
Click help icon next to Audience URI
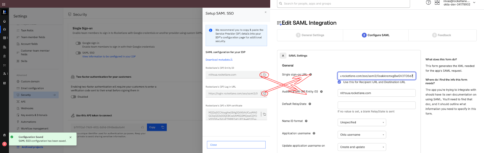pos(321,92)
